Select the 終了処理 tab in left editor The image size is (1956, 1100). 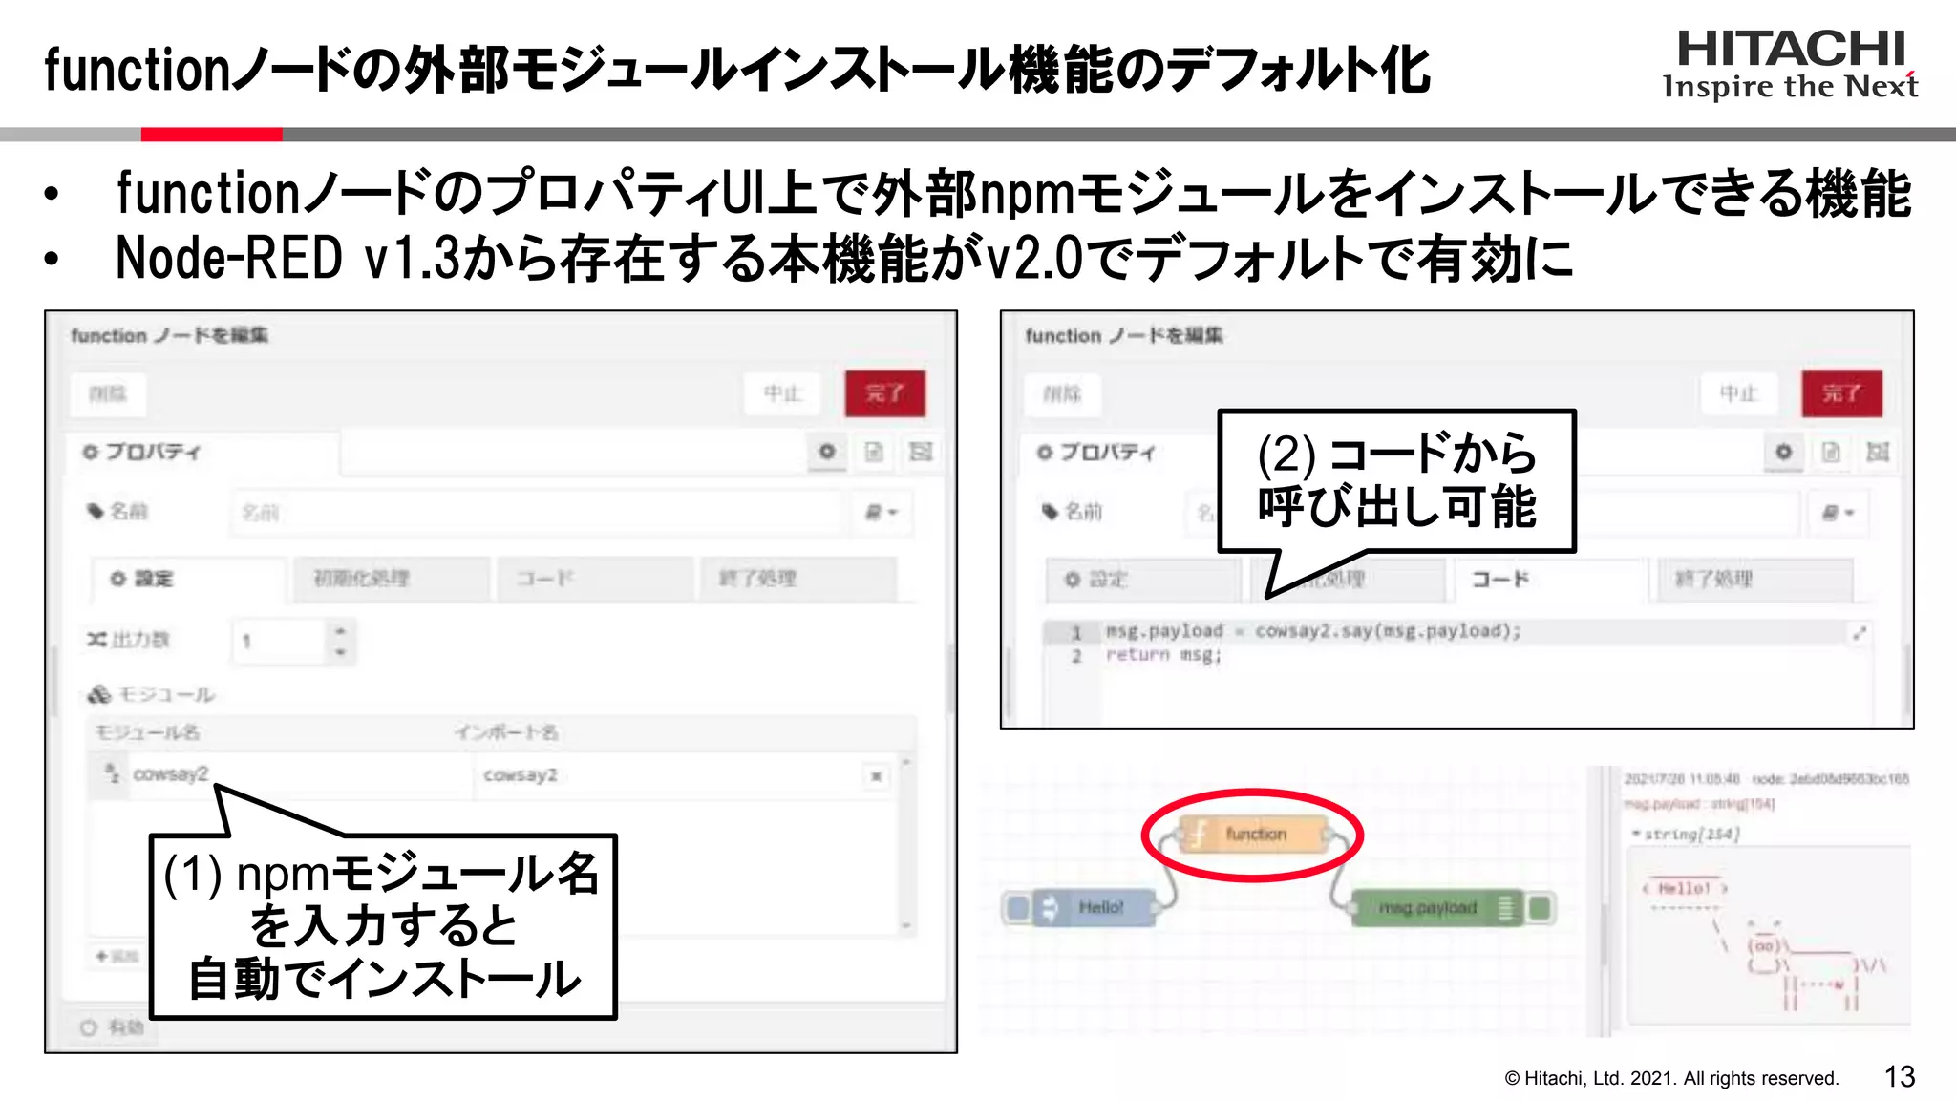[797, 579]
